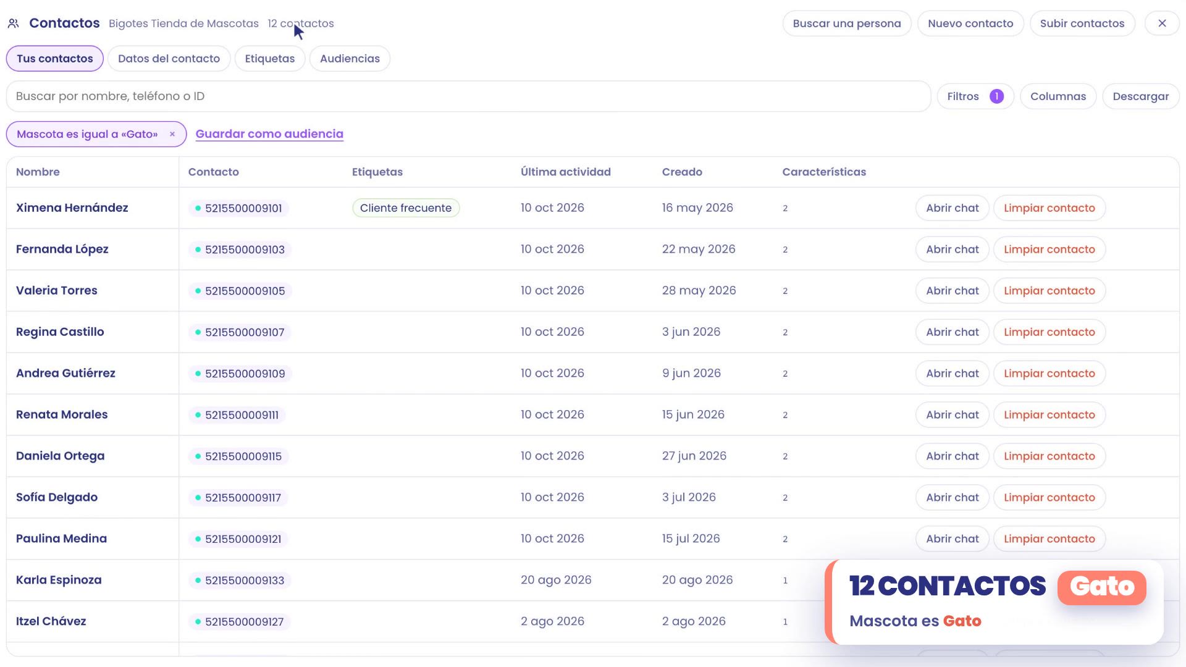Open chat for Renata Morales
Viewport: 1186px width, 667px height.
(x=952, y=415)
